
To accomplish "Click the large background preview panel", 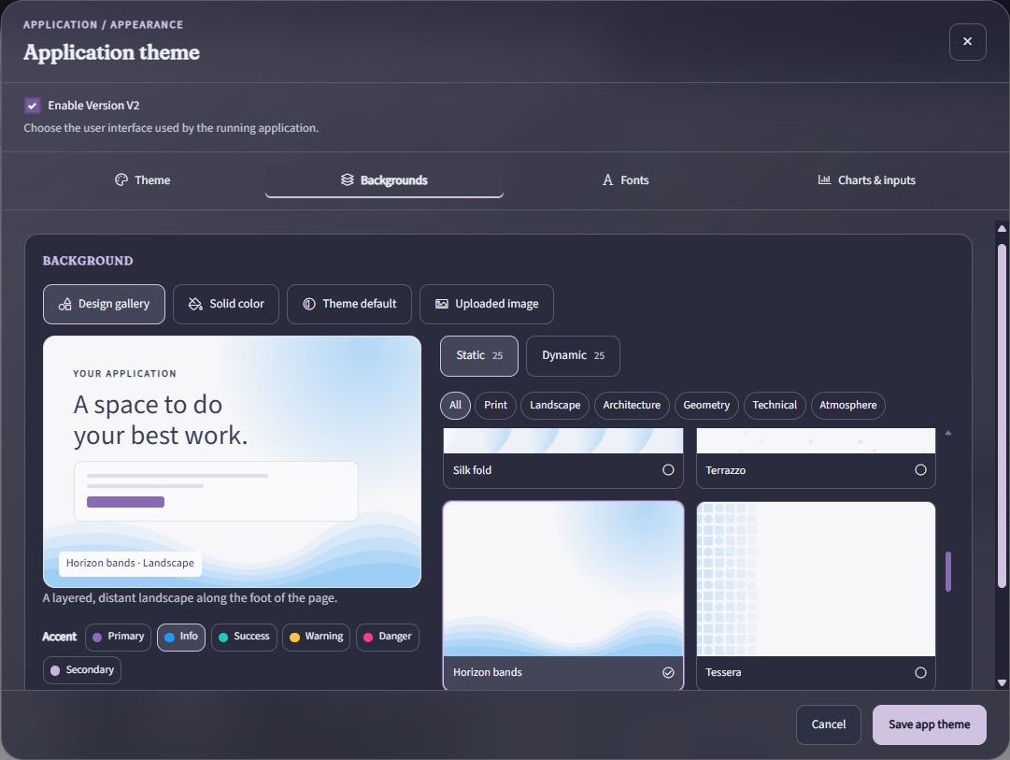I will 232,462.
